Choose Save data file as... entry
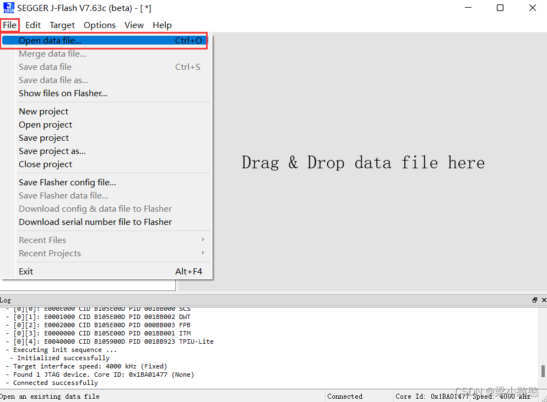Viewport: 547px width, 402px height. (106, 80)
